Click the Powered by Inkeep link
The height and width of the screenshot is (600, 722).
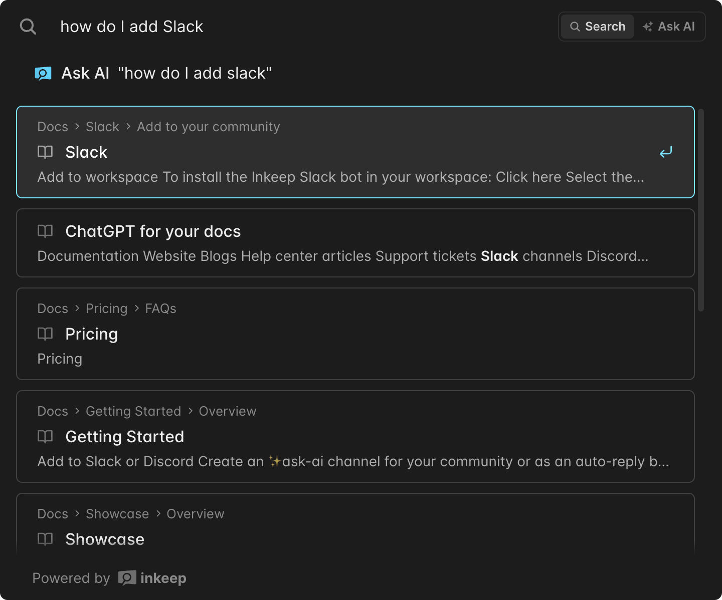point(109,578)
